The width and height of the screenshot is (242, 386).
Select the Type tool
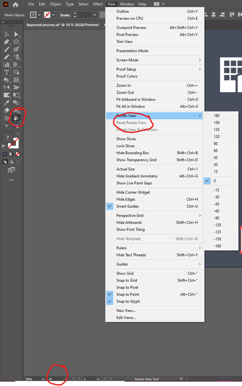click(x=7, y=72)
